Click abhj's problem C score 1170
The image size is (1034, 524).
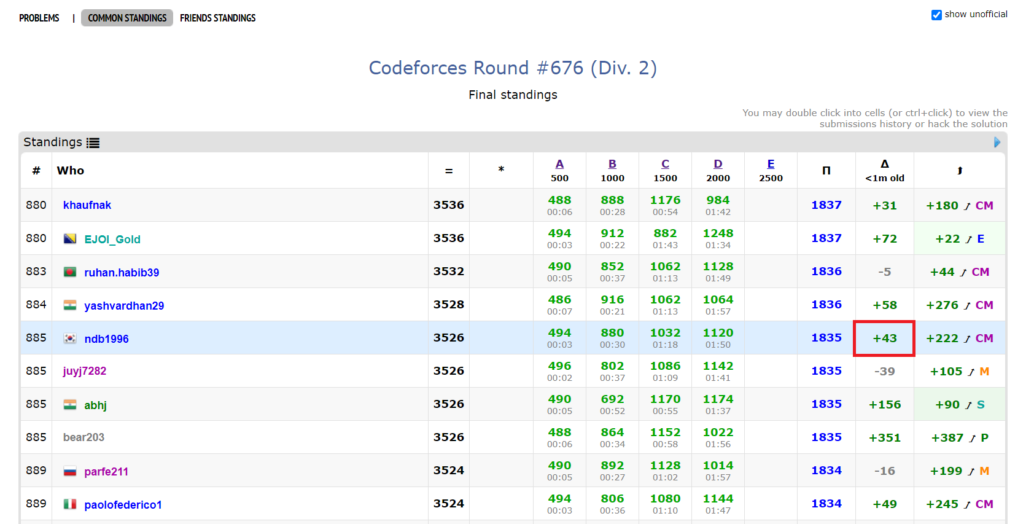665,399
